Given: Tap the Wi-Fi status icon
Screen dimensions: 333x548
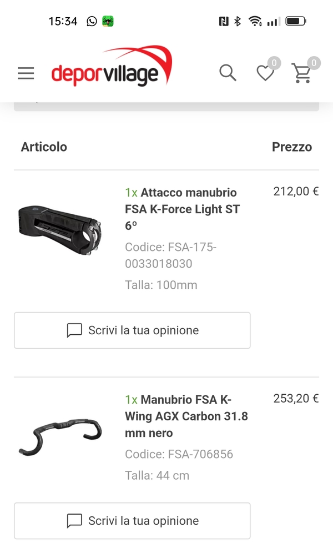Looking at the screenshot, I should point(255,21).
